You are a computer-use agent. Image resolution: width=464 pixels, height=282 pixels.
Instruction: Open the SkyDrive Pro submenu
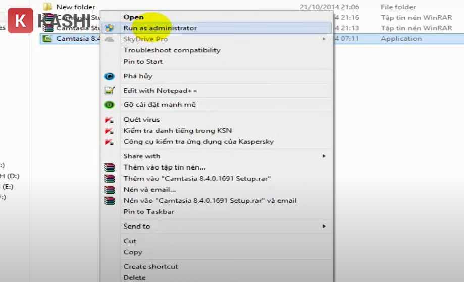pos(217,39)
